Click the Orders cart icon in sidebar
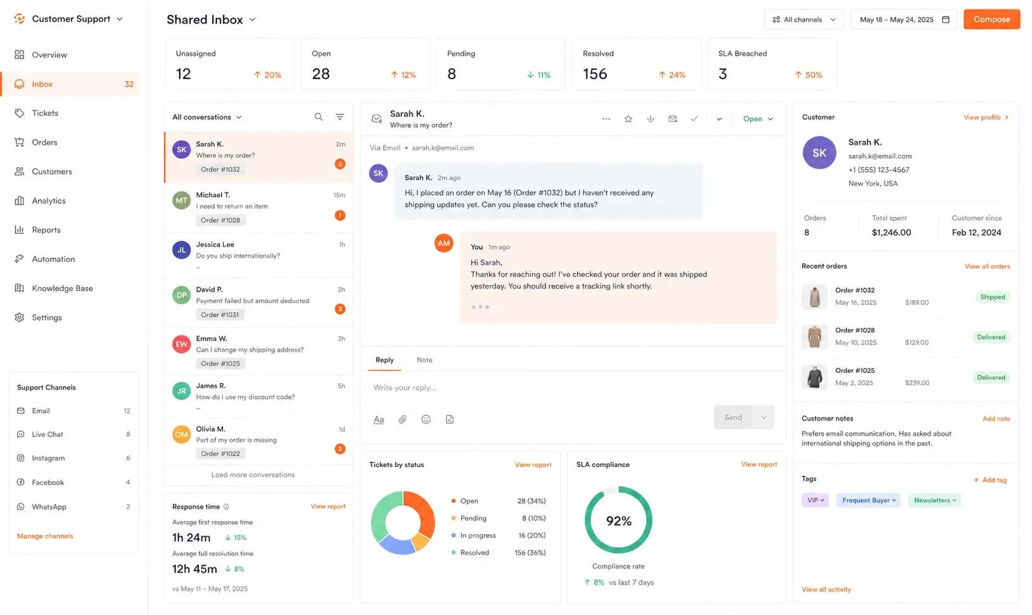The height and width of the screenshot is (615, 1032). [20, 142]
